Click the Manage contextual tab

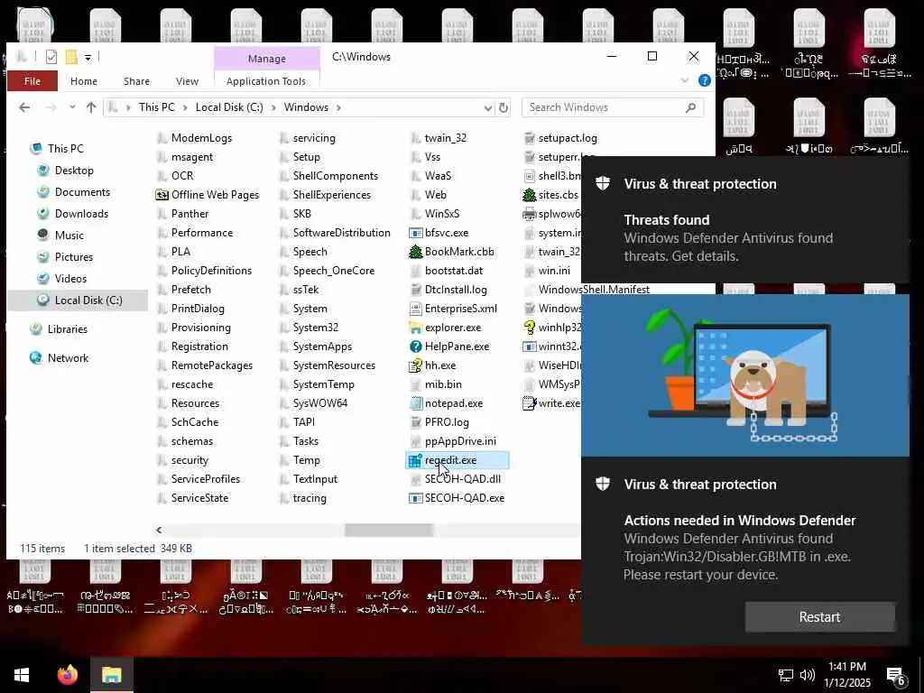coord(267,59)
